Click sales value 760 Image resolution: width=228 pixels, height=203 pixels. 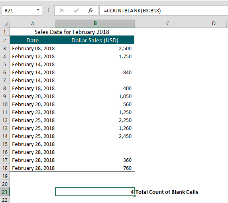pyautogui.click(x=127, y=168)
